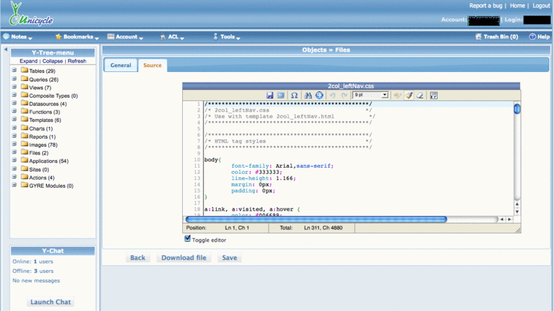Open search using the binoculars icon
This screenshot has height=311, width=554.
(308, 95)
